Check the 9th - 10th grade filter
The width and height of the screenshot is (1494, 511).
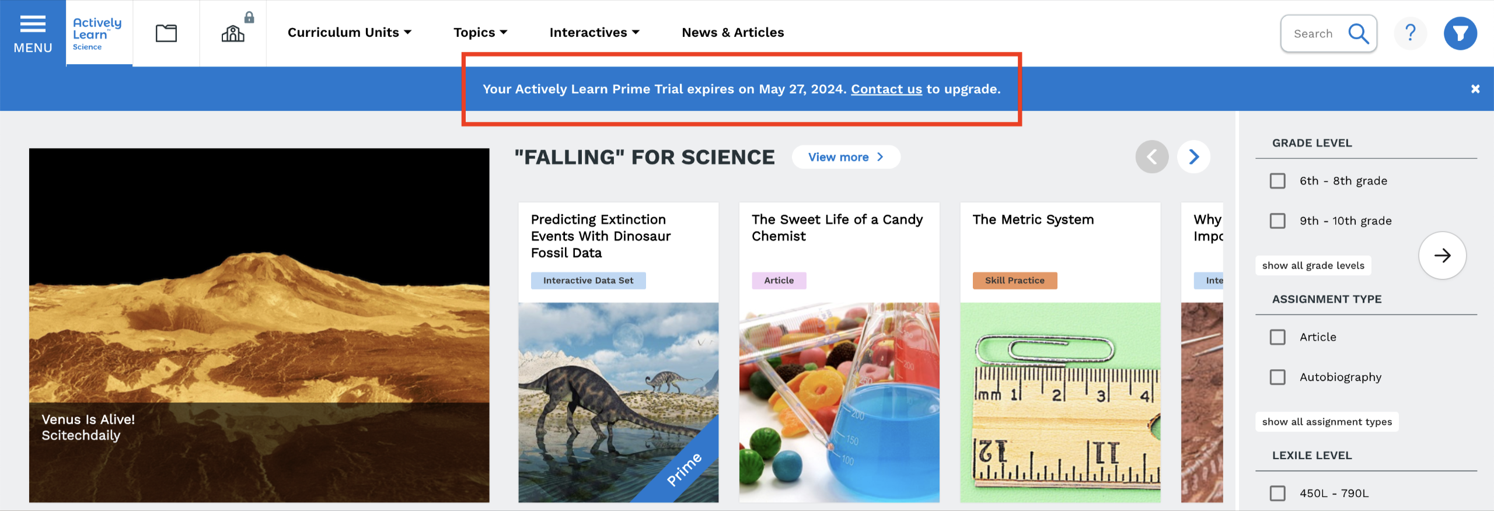(x=1278, y=221)
